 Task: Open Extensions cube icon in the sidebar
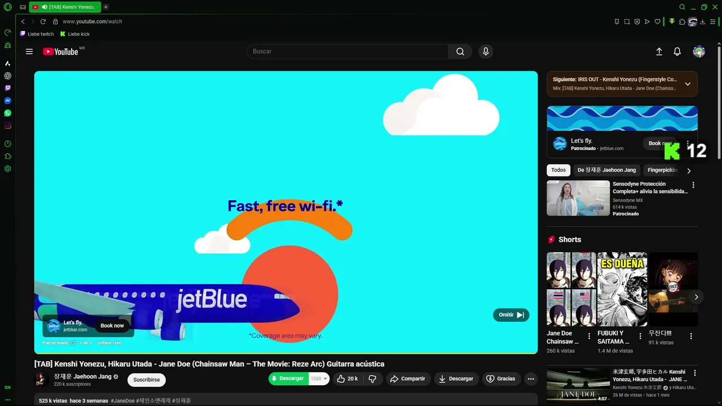7,156
